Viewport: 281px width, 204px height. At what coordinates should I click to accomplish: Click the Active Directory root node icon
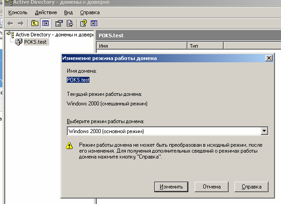point(10,34)
